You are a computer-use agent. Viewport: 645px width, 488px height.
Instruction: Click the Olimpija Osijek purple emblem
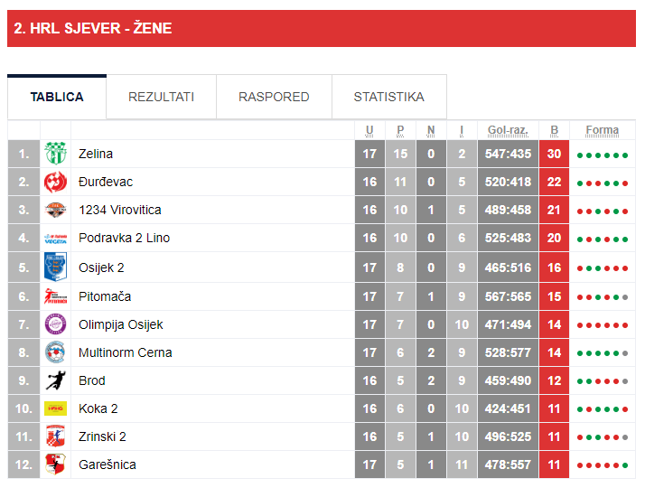coord(55,324)
